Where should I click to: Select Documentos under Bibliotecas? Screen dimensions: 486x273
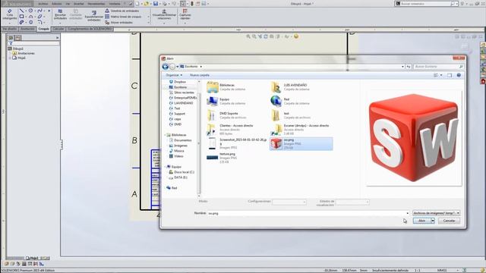tap(180, 140)
